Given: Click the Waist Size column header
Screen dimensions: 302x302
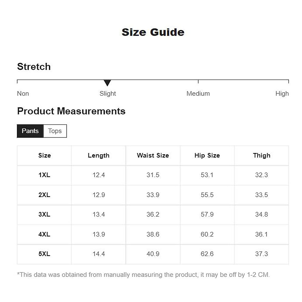Looking at the screenshot, I should tap(153, 156).
